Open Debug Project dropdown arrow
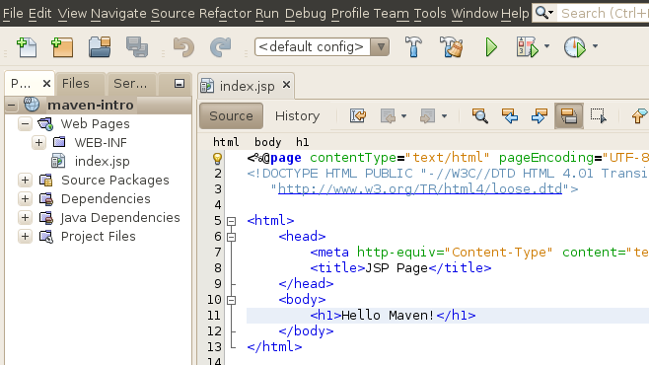The image size is (649, 365). click(546, 46)
